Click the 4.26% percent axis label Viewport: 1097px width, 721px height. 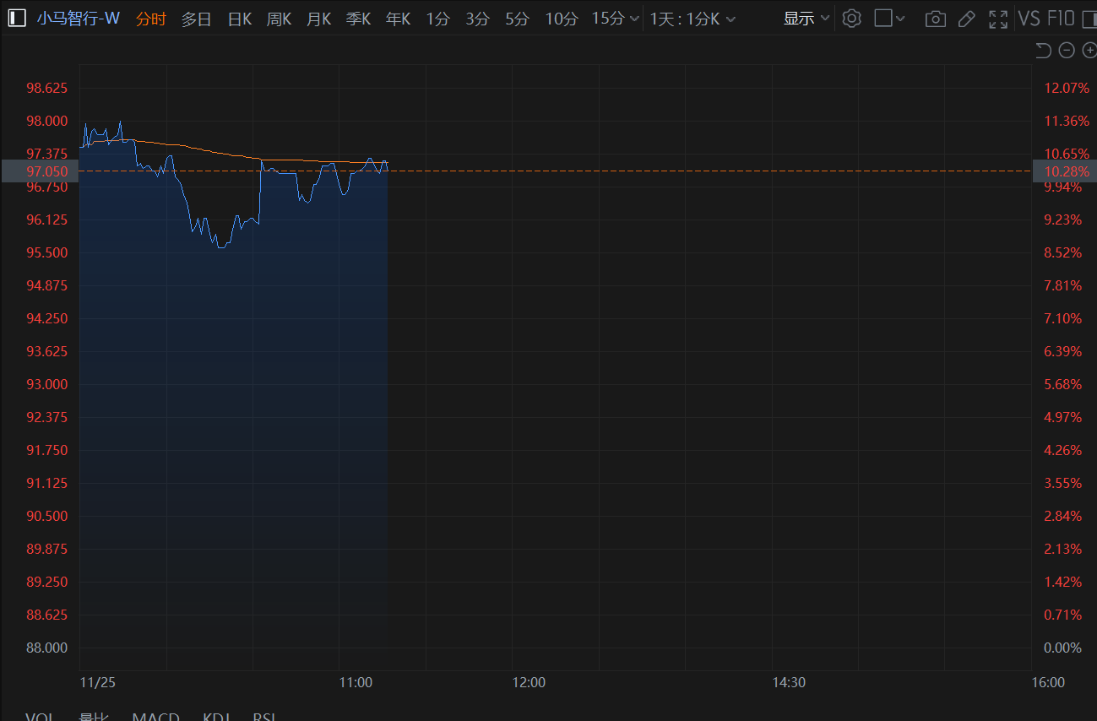1063,451
